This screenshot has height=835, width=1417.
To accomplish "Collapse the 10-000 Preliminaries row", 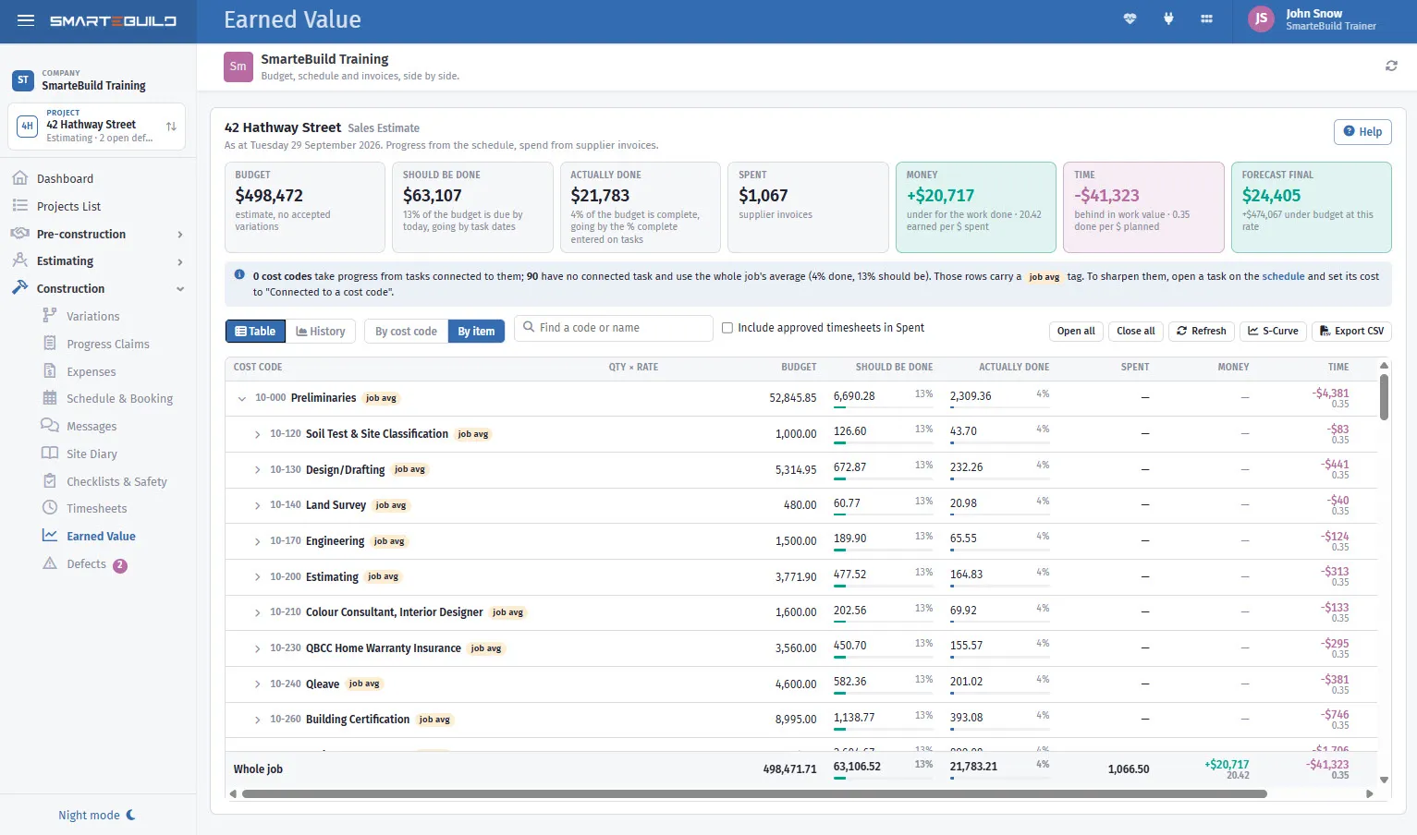I will tap(242, 398).
